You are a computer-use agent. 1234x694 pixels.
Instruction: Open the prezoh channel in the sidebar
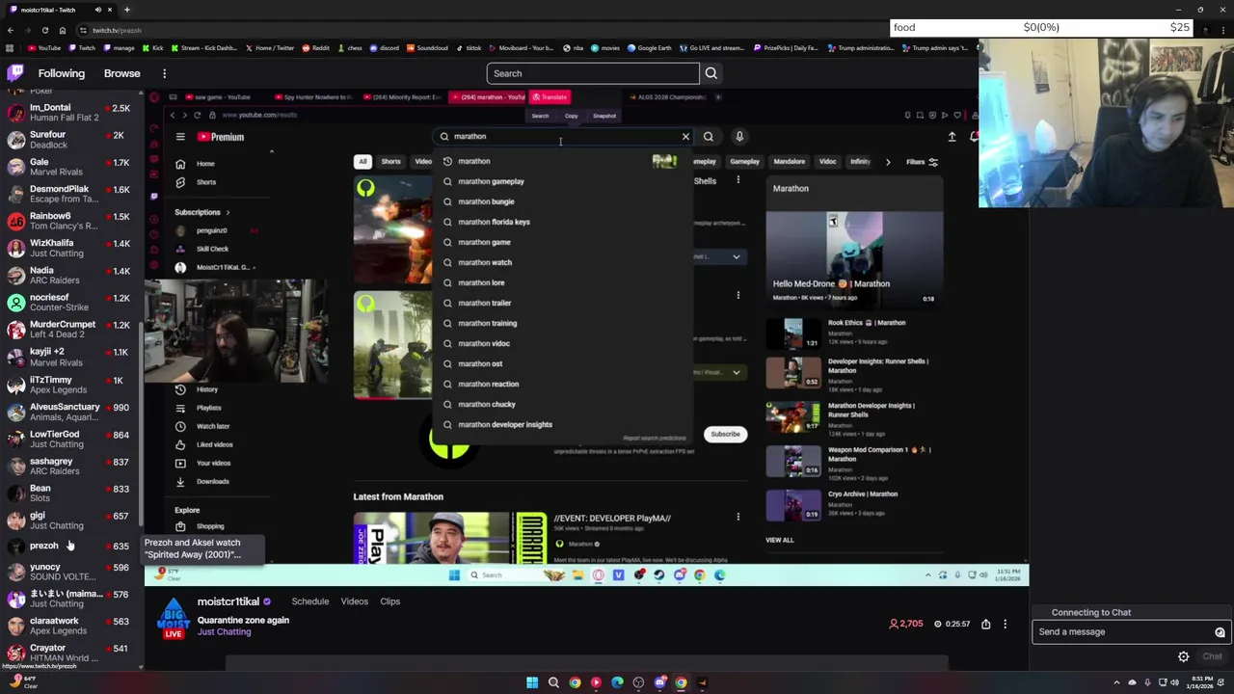coord(70,546)
